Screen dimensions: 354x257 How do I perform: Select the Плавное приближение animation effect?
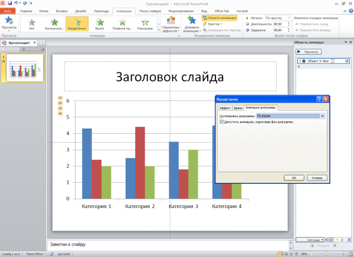click(122, 24)
